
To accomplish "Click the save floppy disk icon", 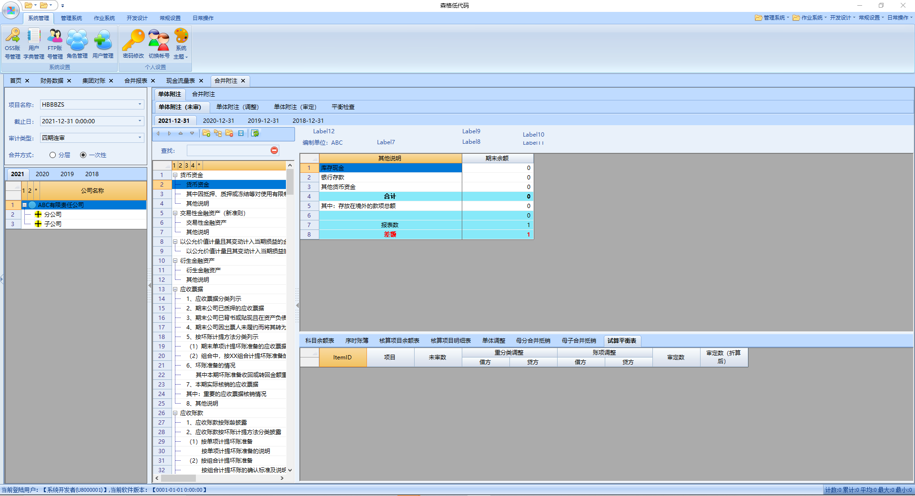I will coord(241,133).
